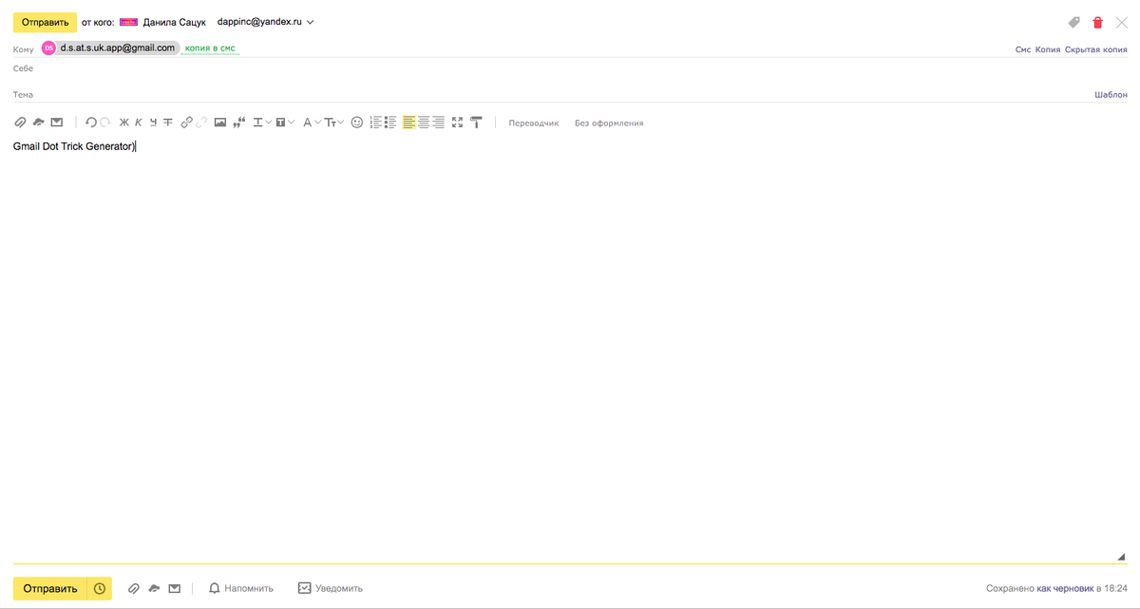Align text left

409,123
